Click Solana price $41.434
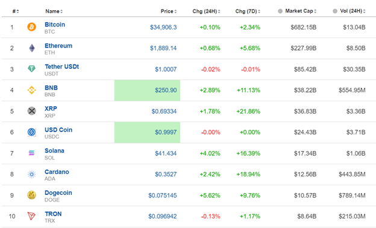Viewport: 376px width, 228px height. tap(166, 153)
